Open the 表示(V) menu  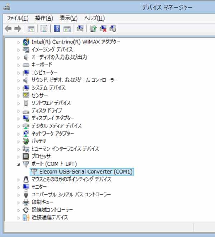click(68, 18)
